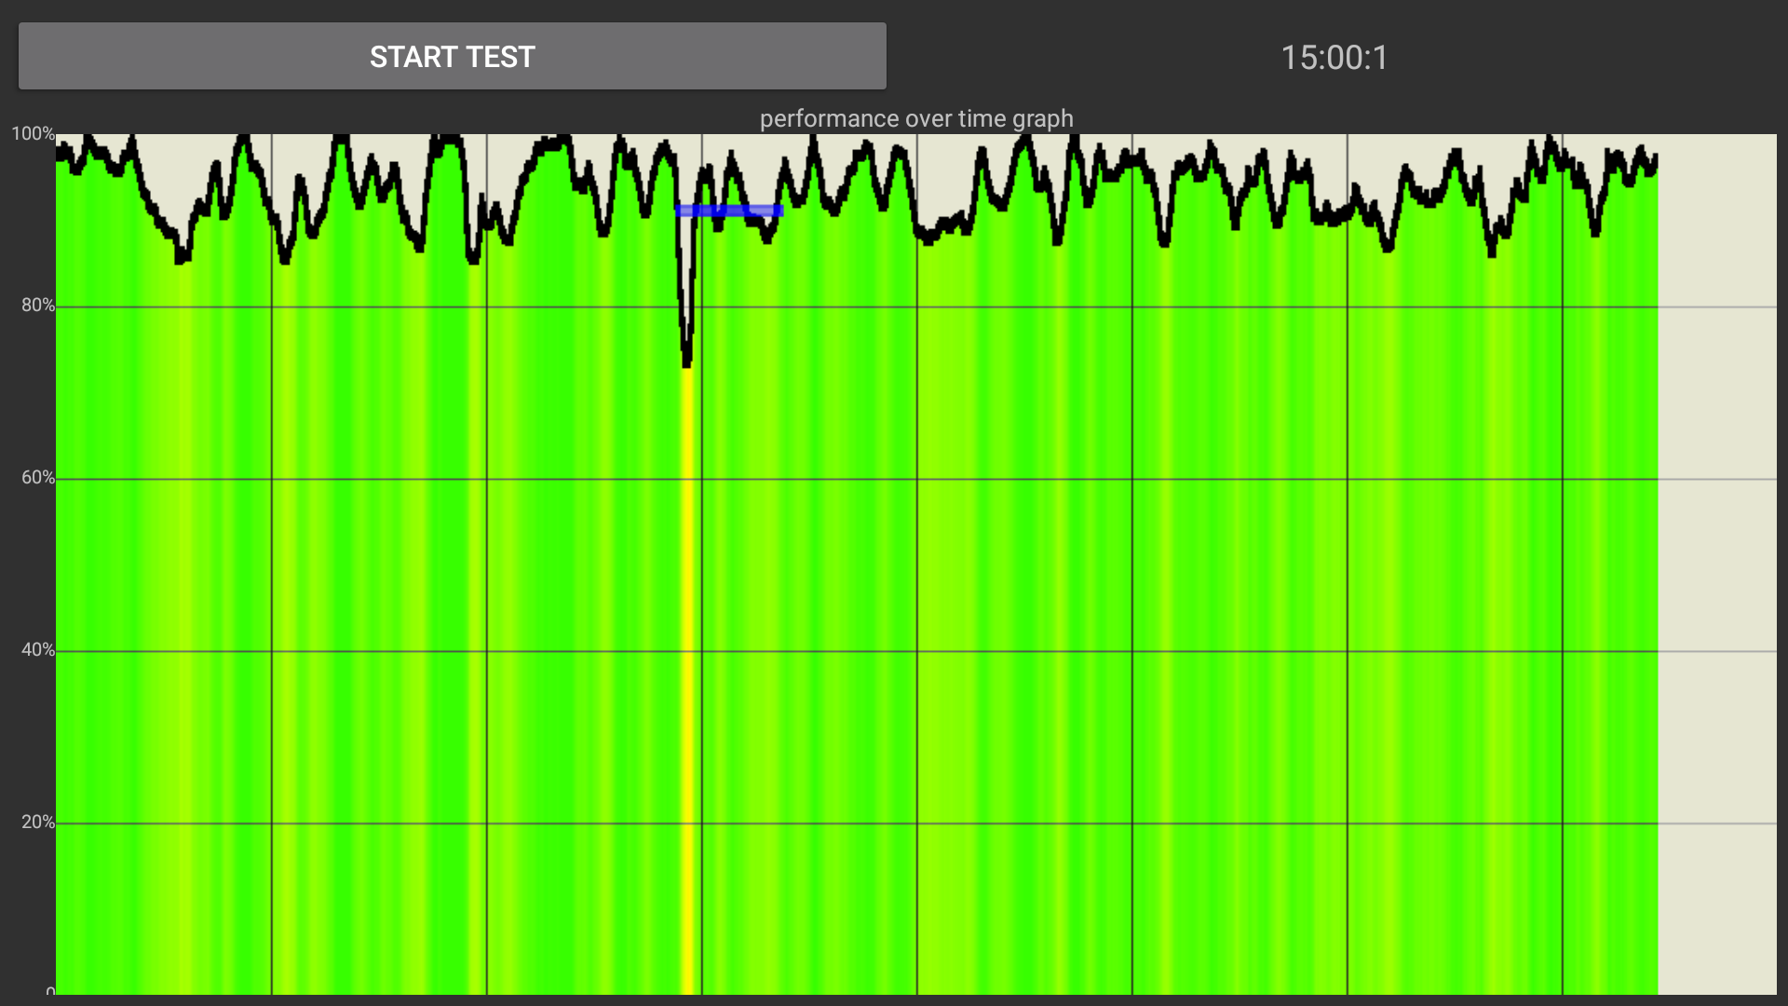Click the first vertical gridline from left

click(272, 559)
